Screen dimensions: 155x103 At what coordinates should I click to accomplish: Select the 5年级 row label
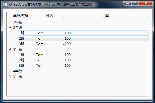click(x=18, y=76)
